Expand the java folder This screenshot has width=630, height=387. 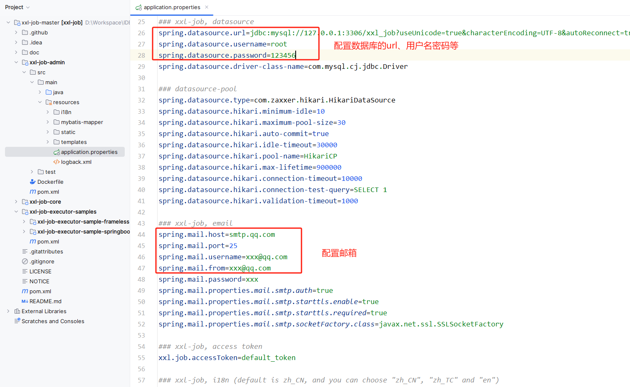[40, 92]
